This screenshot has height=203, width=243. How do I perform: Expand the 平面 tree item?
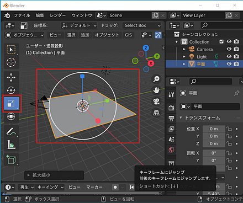pyautogui.click(x=184, y=64)
